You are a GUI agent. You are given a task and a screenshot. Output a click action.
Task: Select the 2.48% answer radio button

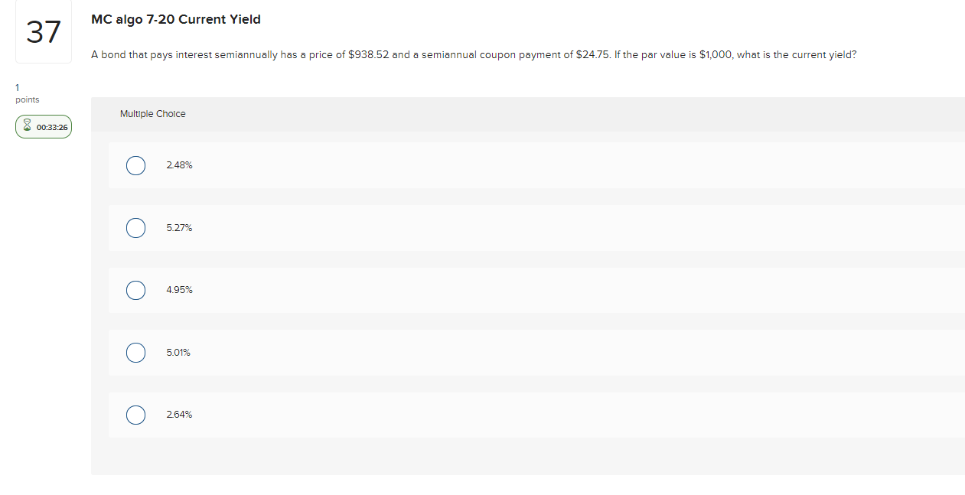(135, 165)
